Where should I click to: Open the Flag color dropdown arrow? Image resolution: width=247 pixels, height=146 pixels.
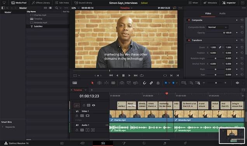169,82
